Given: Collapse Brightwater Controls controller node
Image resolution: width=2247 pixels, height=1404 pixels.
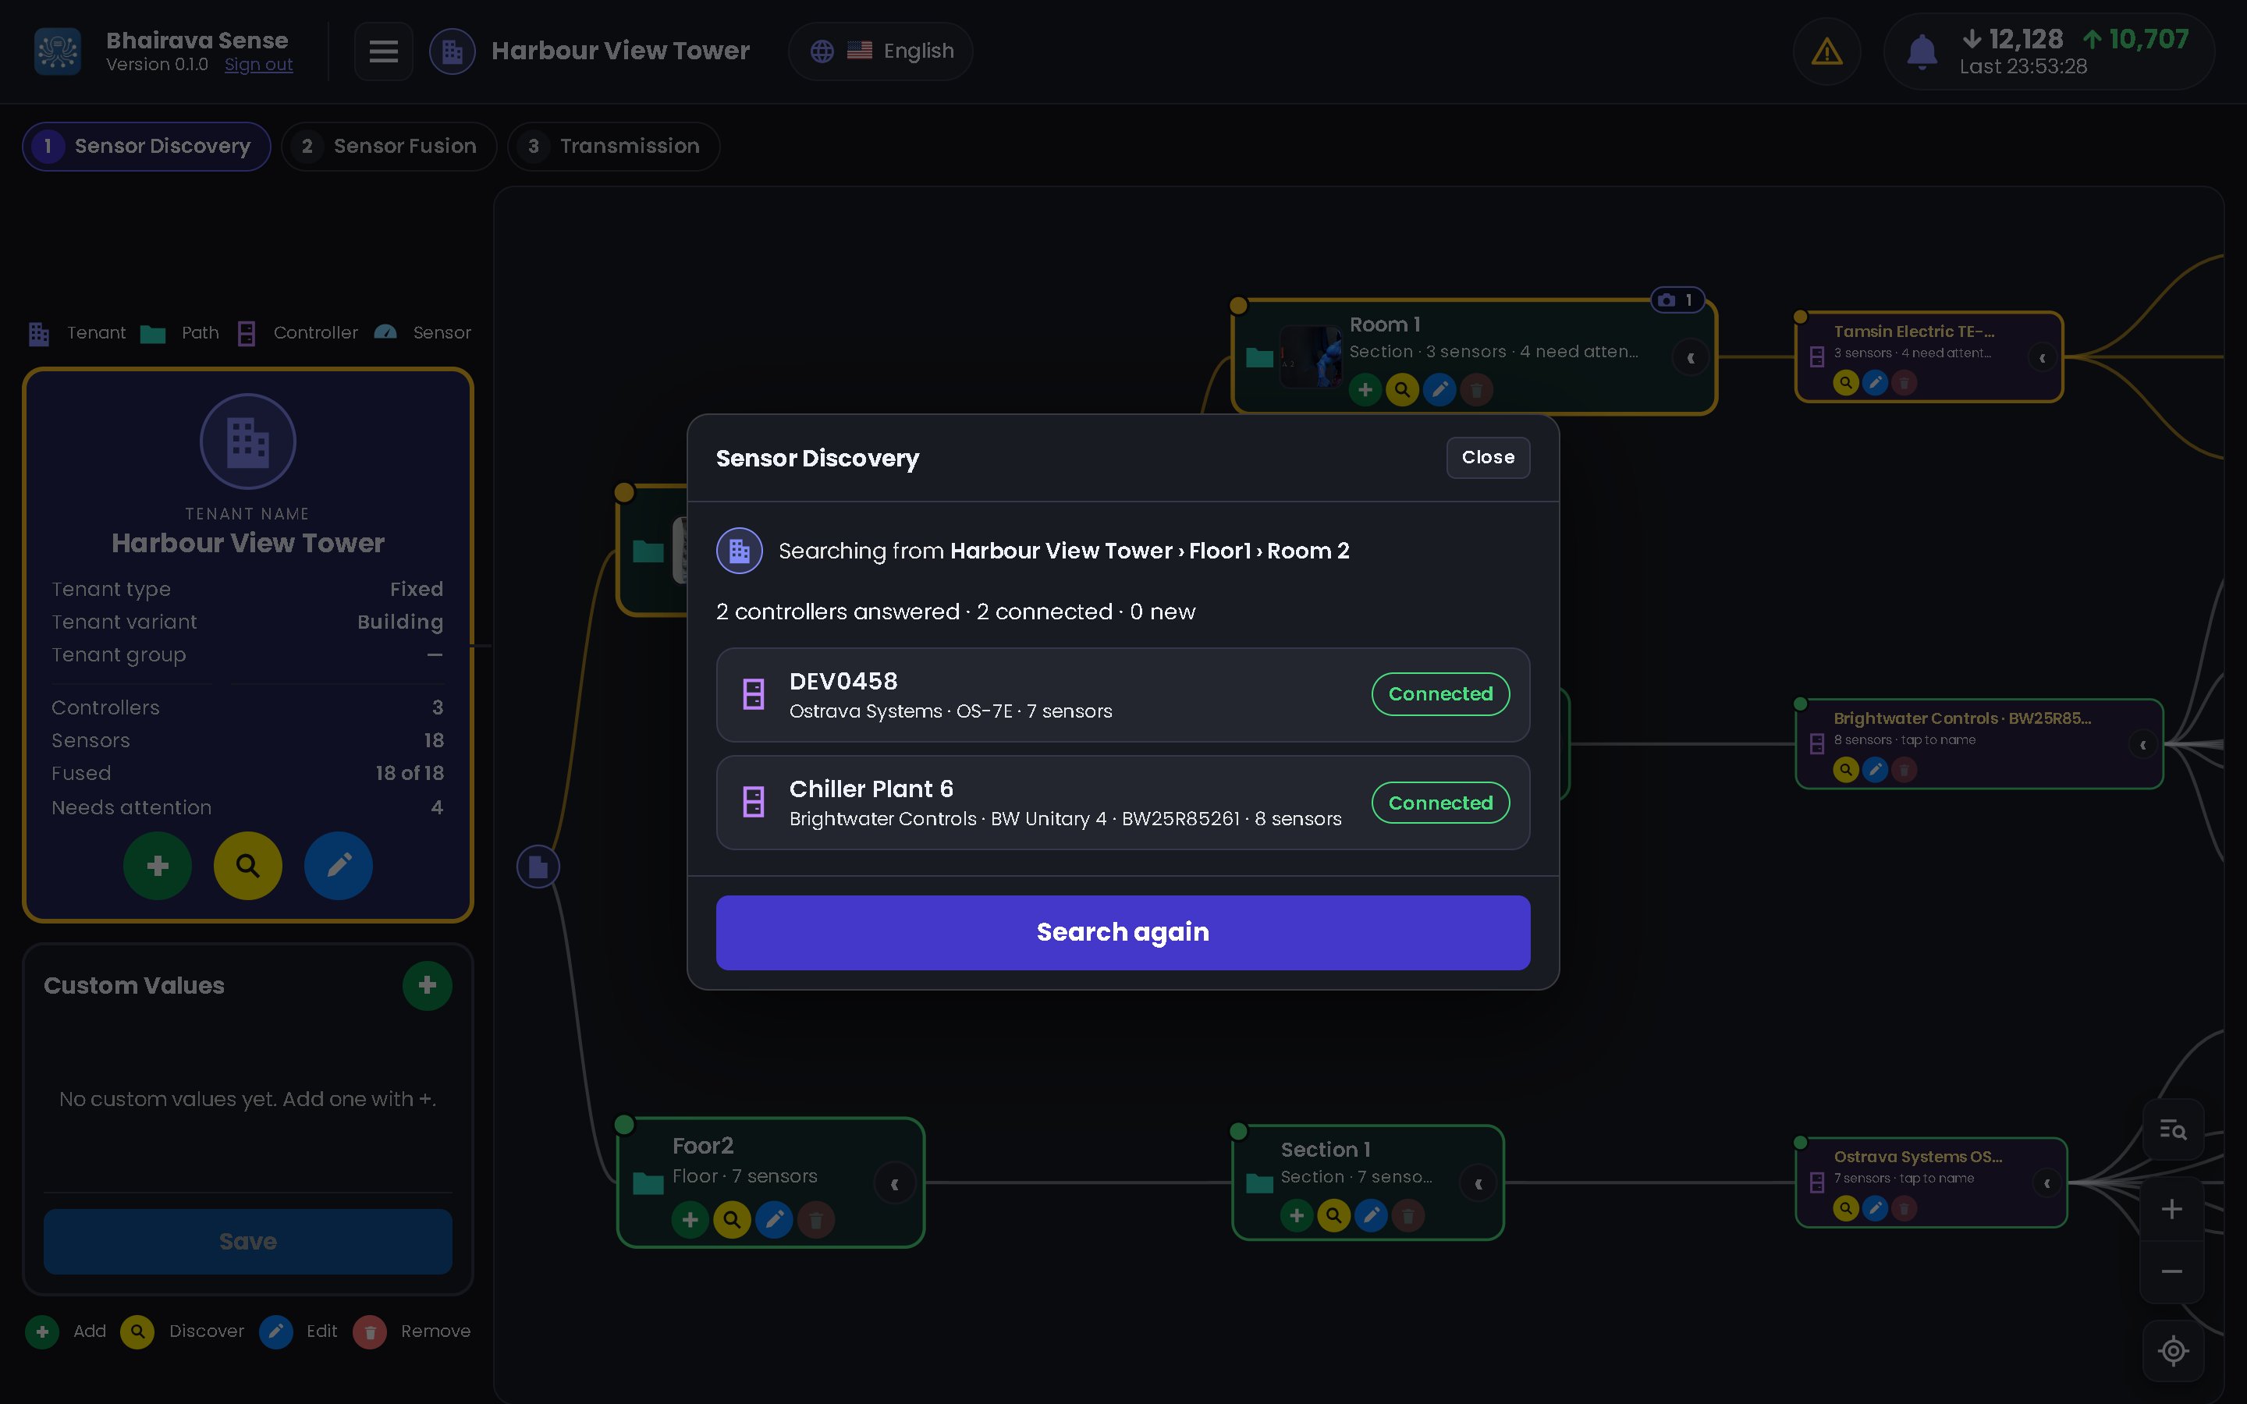Looking at the screenshot, I should click(2143, 745).
